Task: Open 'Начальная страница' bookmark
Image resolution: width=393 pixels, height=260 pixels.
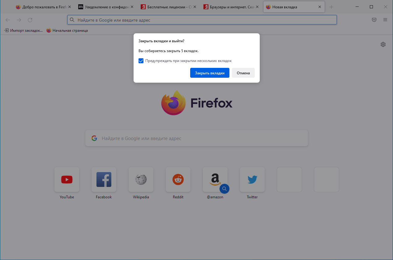Action: (67, 31)
